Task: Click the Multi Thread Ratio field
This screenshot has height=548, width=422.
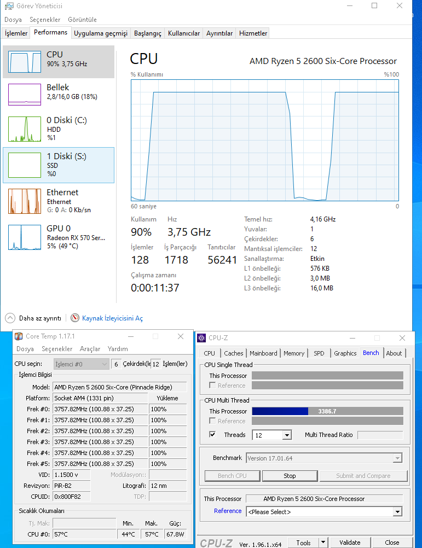Action: [380, 435]
